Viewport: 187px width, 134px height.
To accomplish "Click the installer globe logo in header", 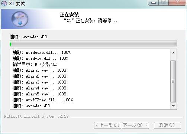I will click(20, 19).
